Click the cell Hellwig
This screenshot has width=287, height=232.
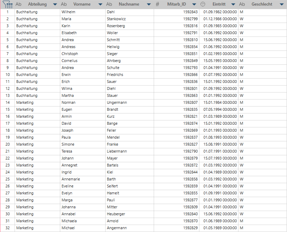[x=130, y=47]
